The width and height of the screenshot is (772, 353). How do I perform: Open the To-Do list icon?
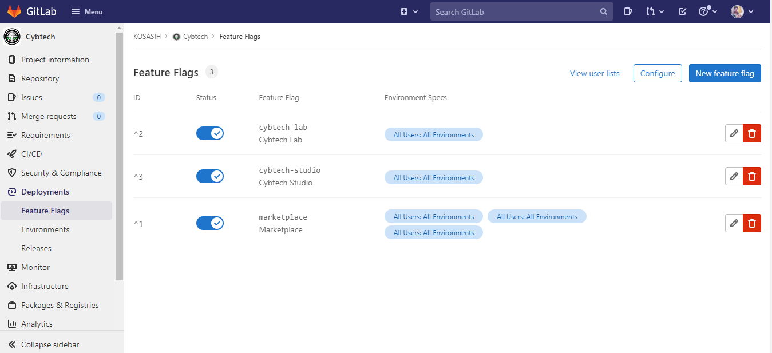click(x=682, y=11)
